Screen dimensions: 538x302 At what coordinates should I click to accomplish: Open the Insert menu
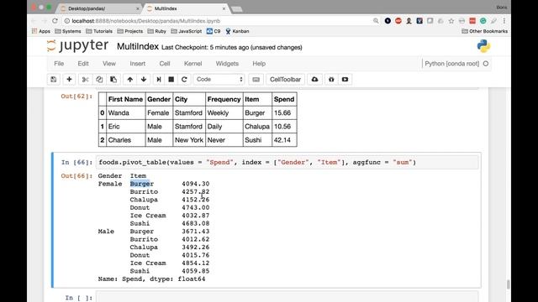(138, 64)
